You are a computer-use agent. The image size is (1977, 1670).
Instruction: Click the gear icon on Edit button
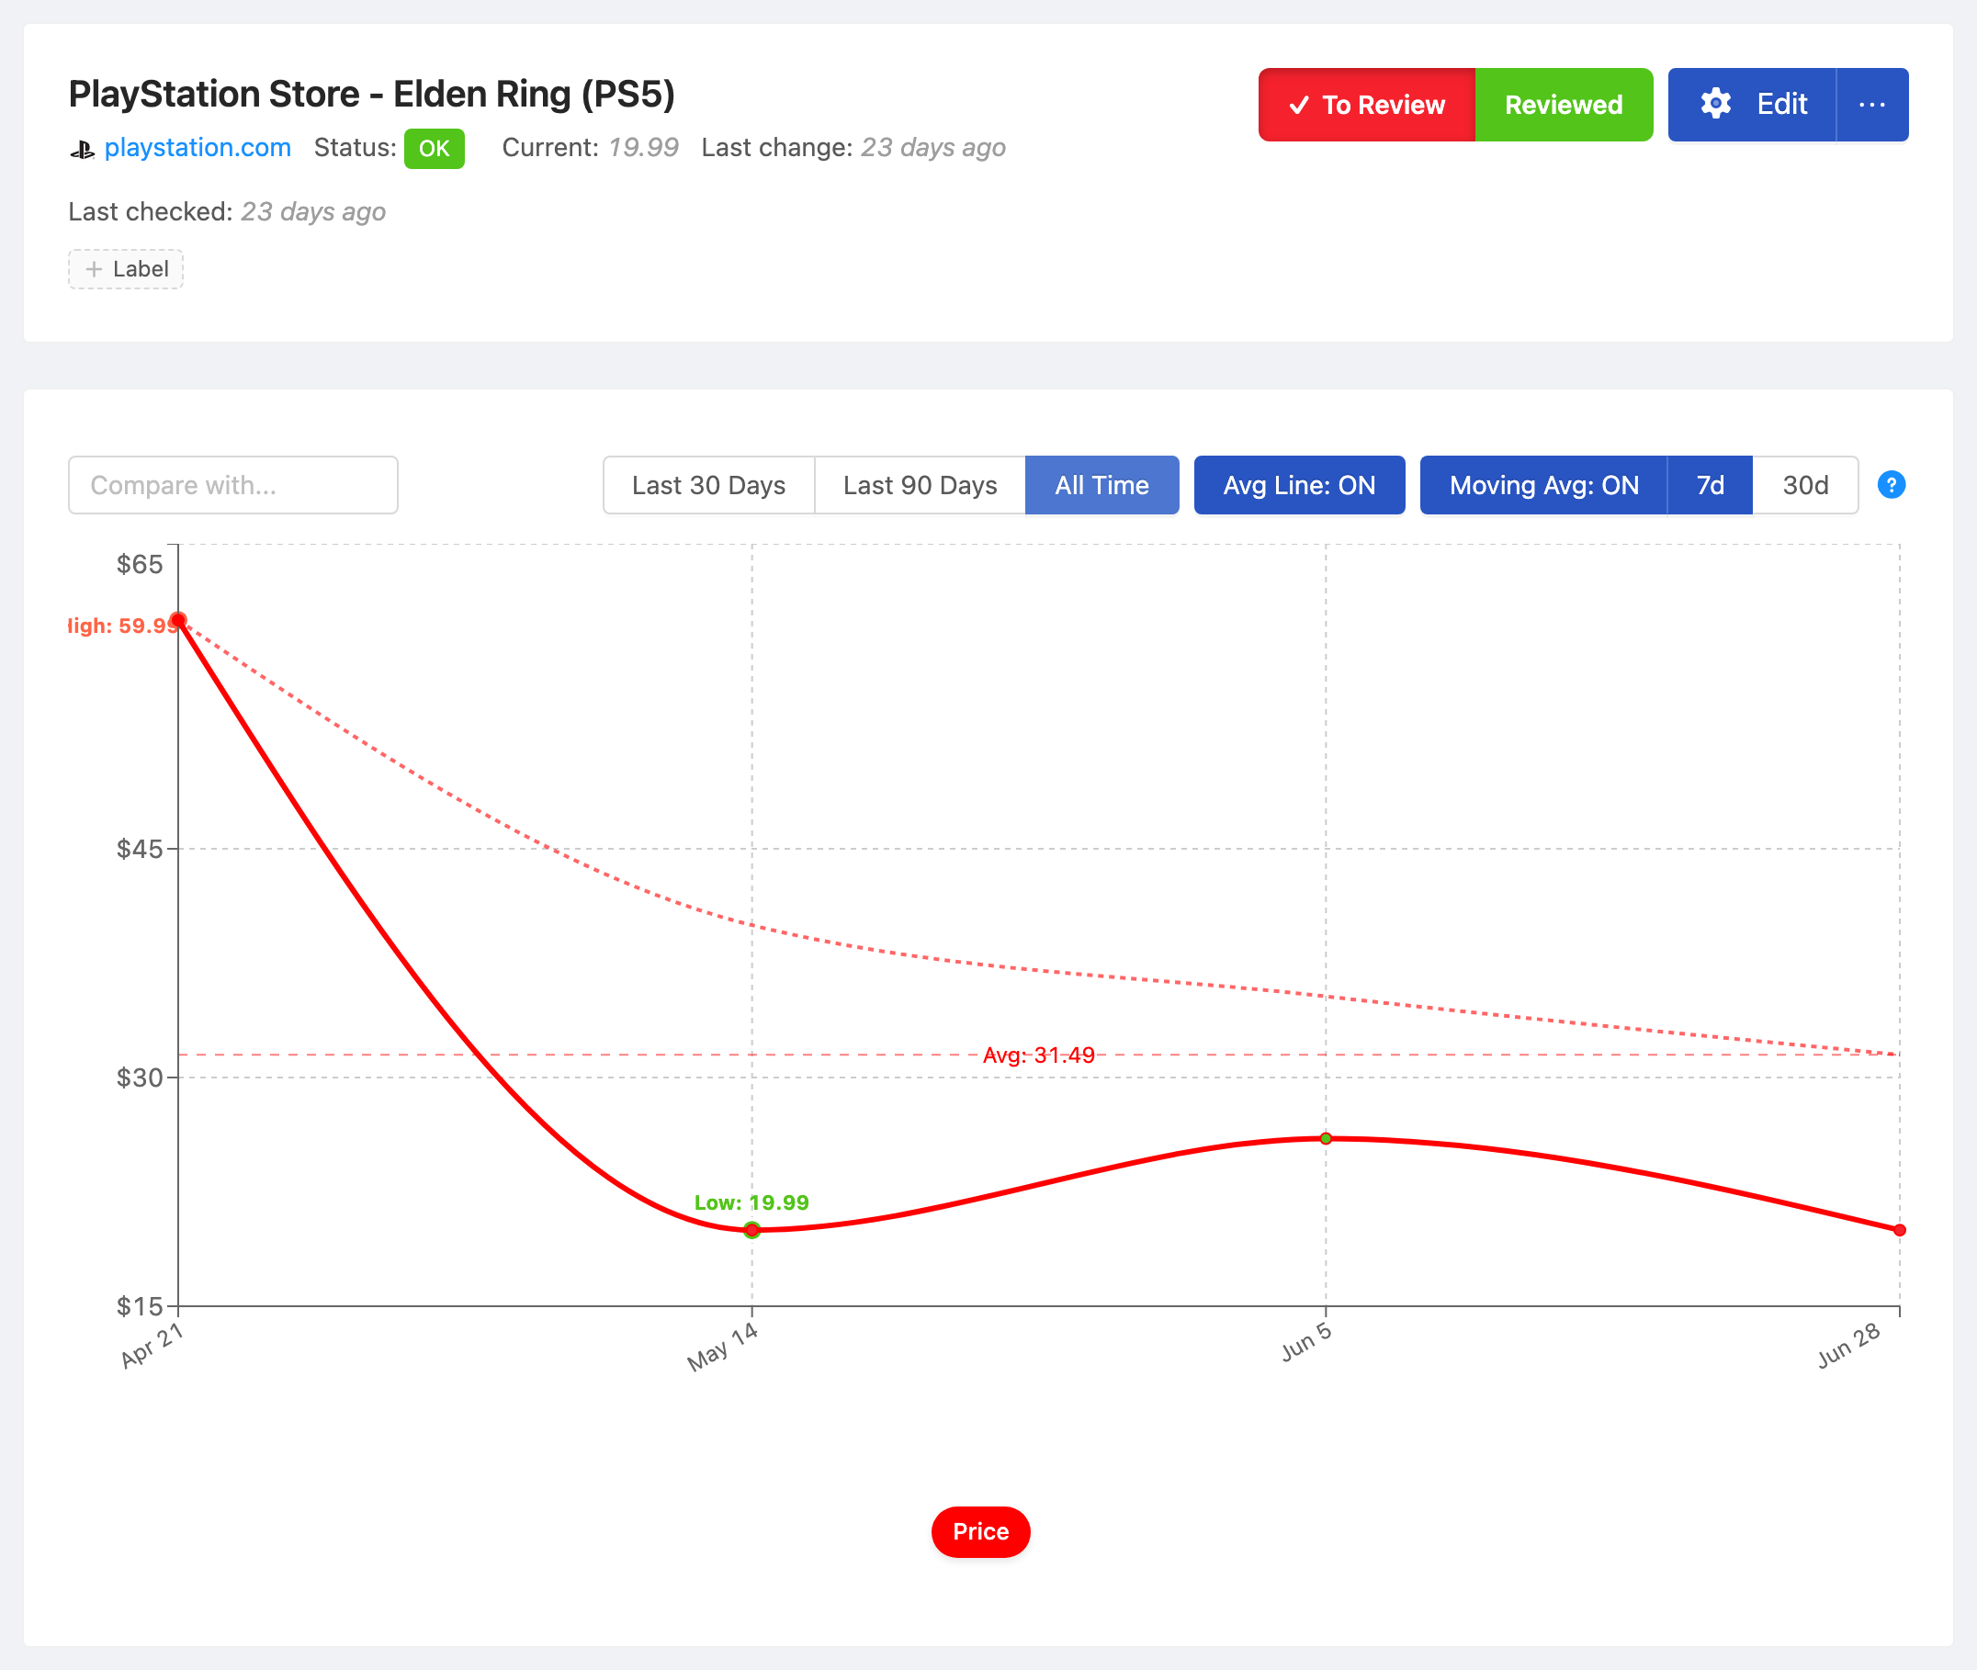pyautogui.click(x=1716, y=104)
